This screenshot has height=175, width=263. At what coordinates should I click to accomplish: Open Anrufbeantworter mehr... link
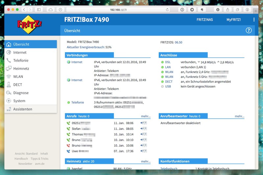tap(240, 116)
